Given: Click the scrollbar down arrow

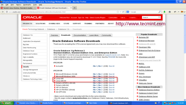Looking at the screenshot, I should coord(185,100).
